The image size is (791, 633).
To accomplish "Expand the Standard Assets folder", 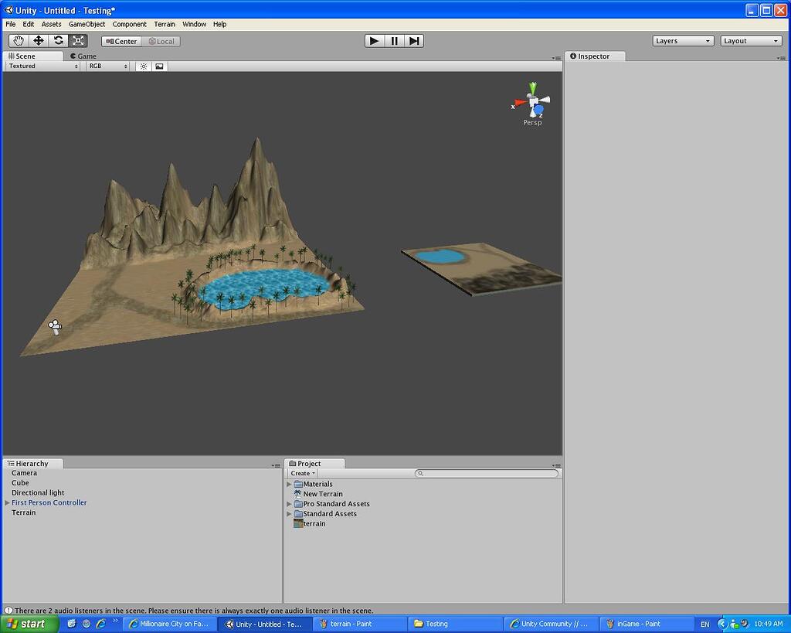I will coord(289,513).
